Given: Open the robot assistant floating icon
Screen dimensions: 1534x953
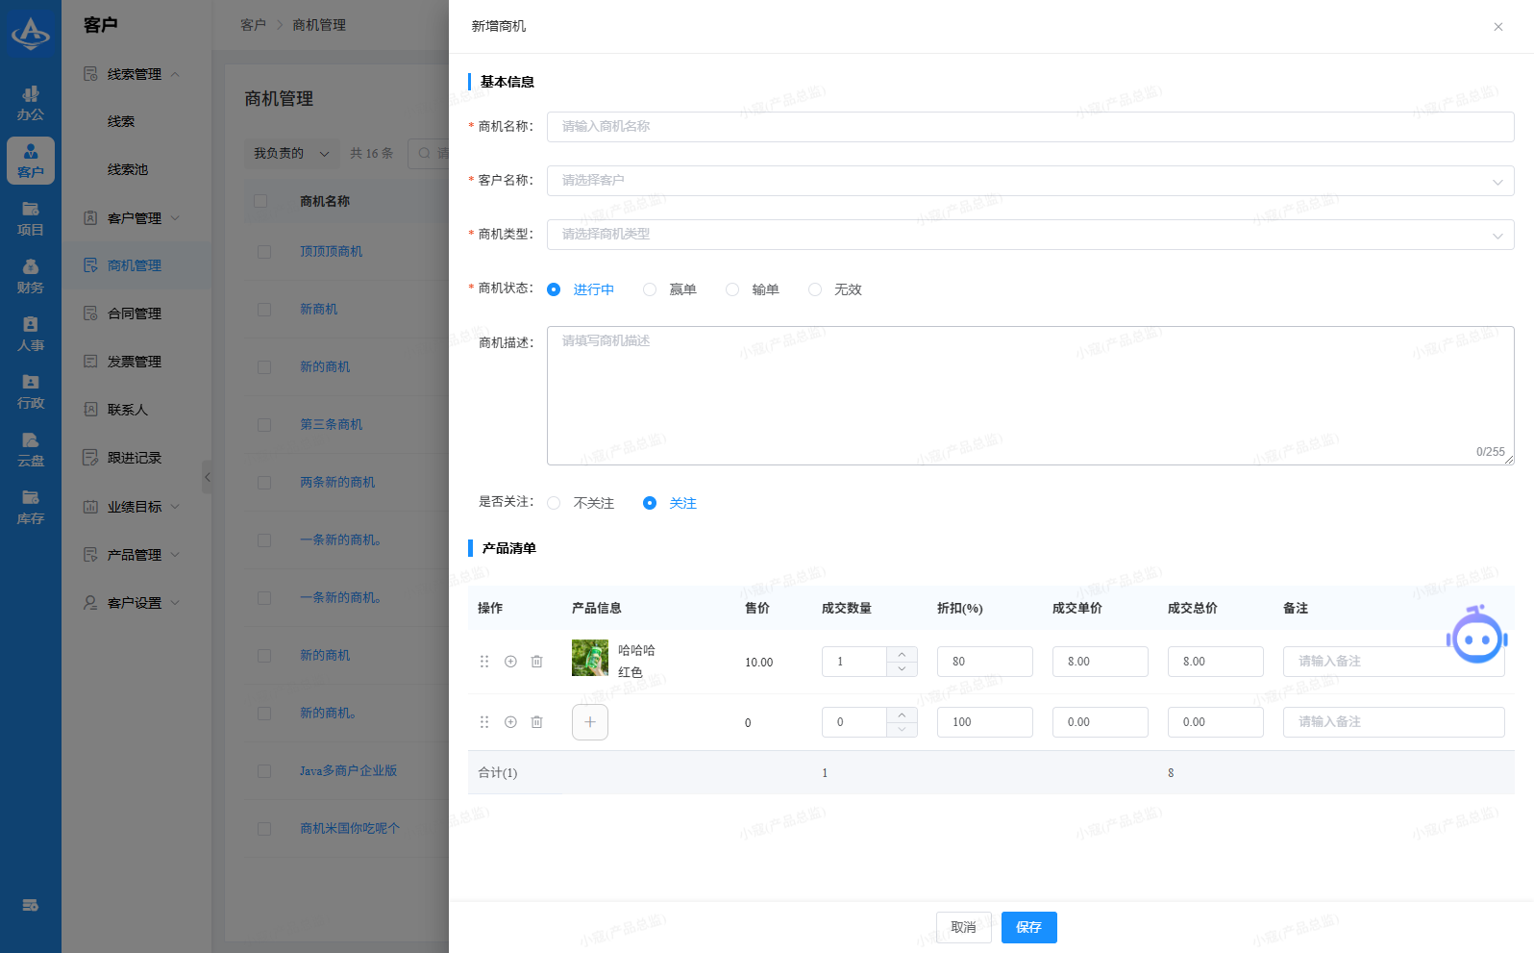Looking at the screenshot, I should click(1476, 636).
